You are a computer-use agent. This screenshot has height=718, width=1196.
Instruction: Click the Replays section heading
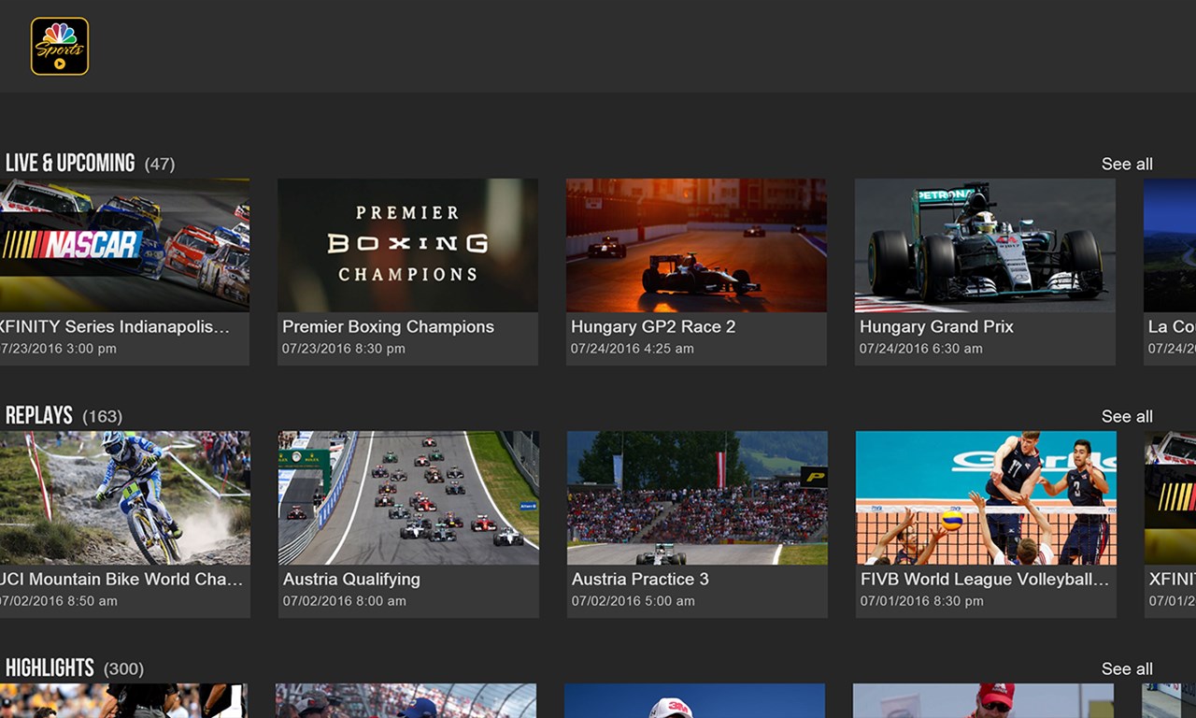pos(39,414)
